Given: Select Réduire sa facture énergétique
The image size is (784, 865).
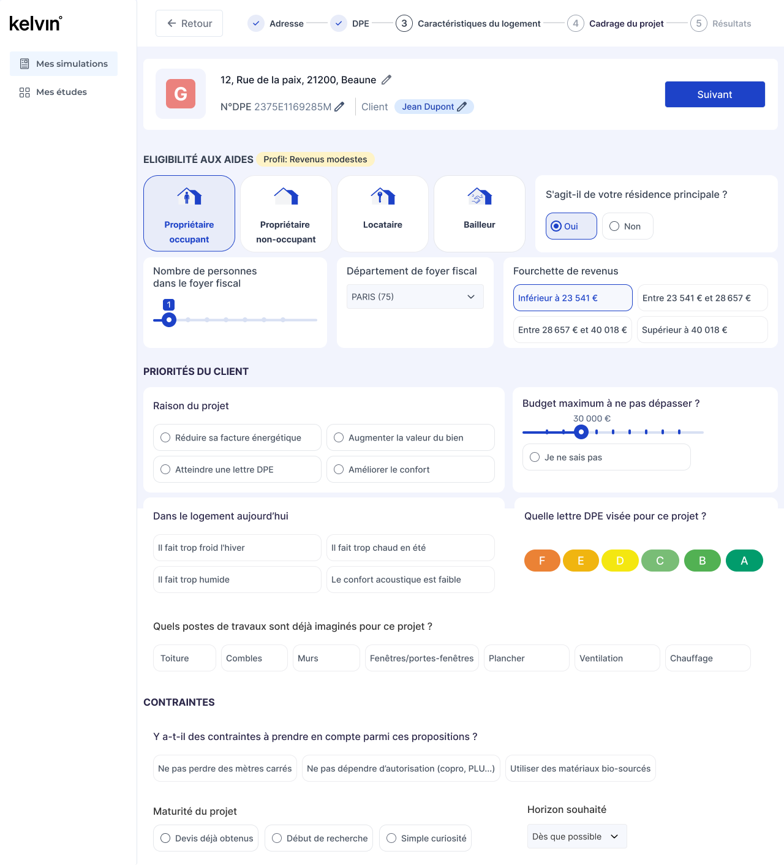Looking at the screenshot, I should pyautogui.click(x=237, y=437).
